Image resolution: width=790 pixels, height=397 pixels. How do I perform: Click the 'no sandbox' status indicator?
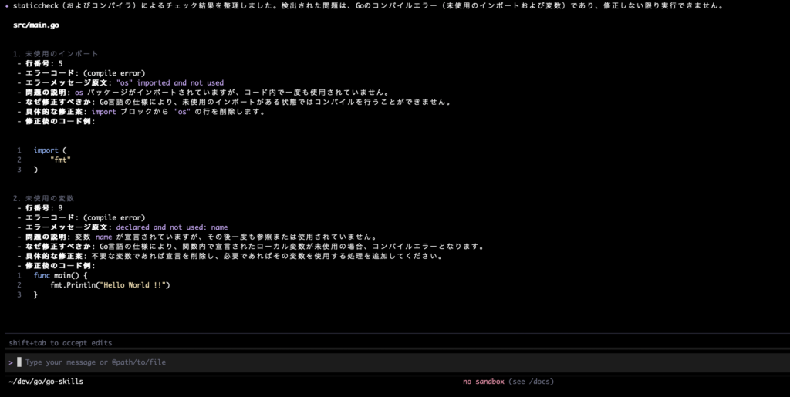click(484, 382)
